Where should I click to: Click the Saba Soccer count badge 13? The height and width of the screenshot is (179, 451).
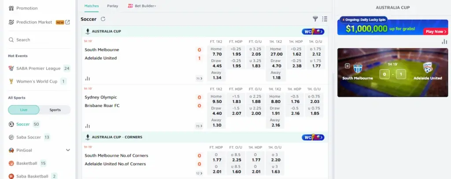47,137
